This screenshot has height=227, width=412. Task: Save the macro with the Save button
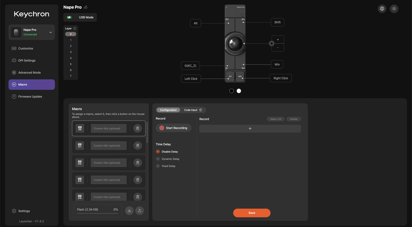[x=252, y=213]
